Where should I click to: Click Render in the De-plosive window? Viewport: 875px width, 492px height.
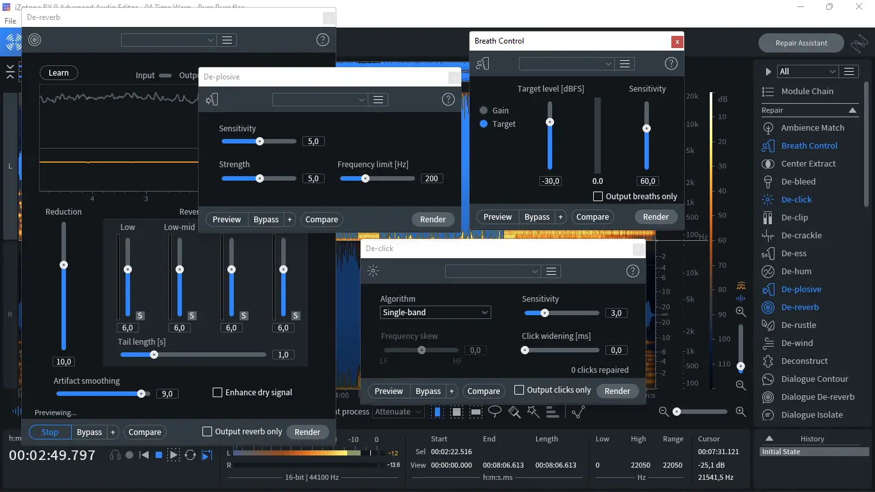[x=433, y=219]
